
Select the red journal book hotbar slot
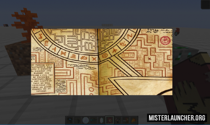(110, 120)
